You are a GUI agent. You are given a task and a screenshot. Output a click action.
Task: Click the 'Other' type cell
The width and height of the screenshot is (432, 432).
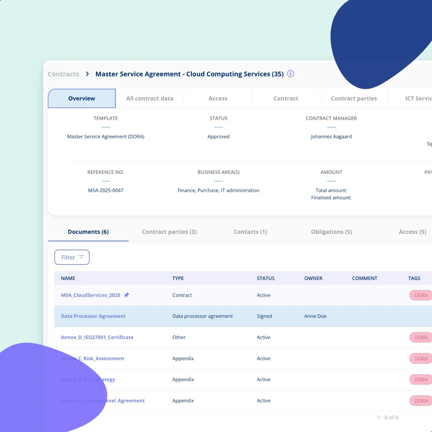click(x=179, y=337)
